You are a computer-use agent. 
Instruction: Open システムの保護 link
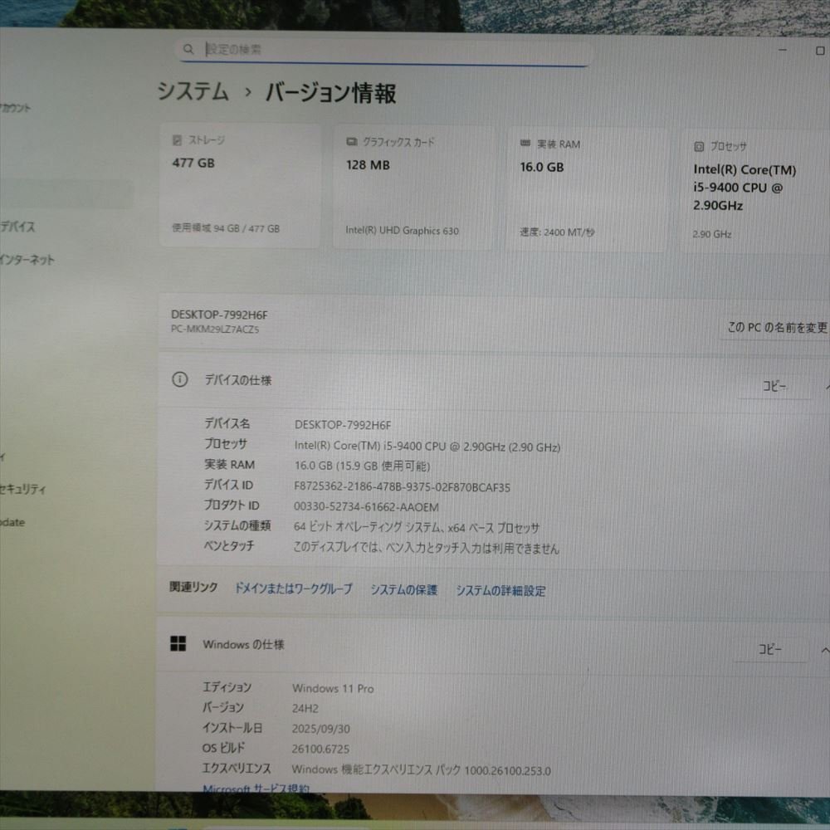coord(404,589)
